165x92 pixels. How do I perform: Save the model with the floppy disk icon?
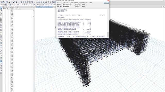click(7, 2)
